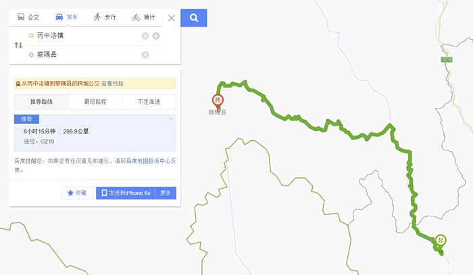
Task: Swap start and destination with arrows icon
Action: 18,45
